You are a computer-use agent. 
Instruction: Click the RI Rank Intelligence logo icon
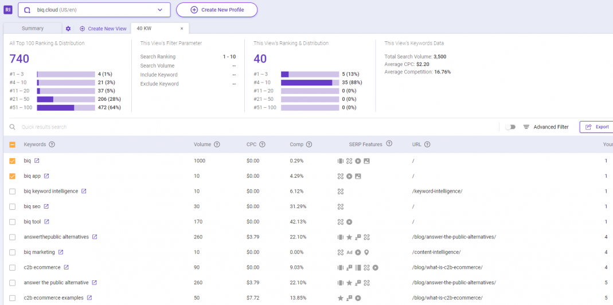point(8,10)
